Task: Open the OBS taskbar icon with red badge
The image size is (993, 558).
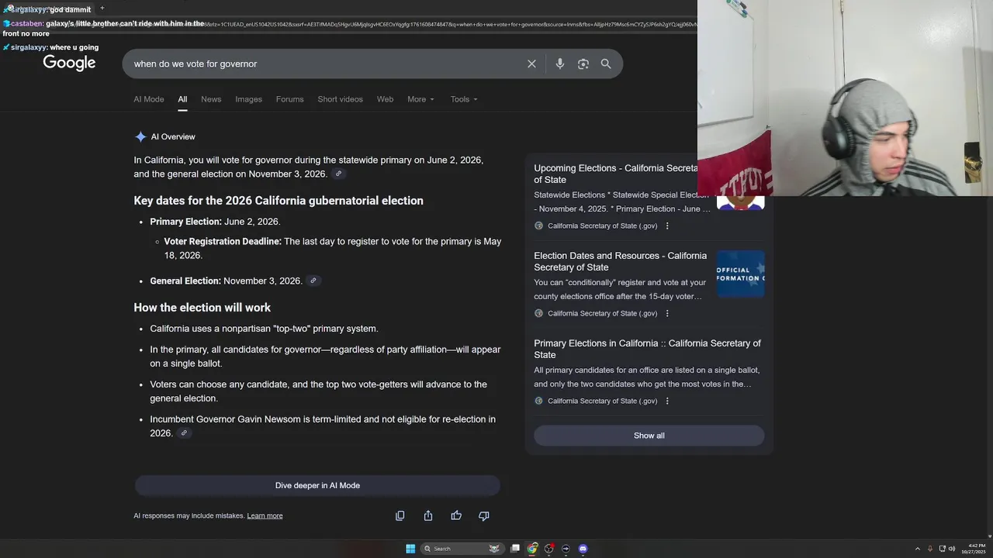Action: click(x=549, y=549)
